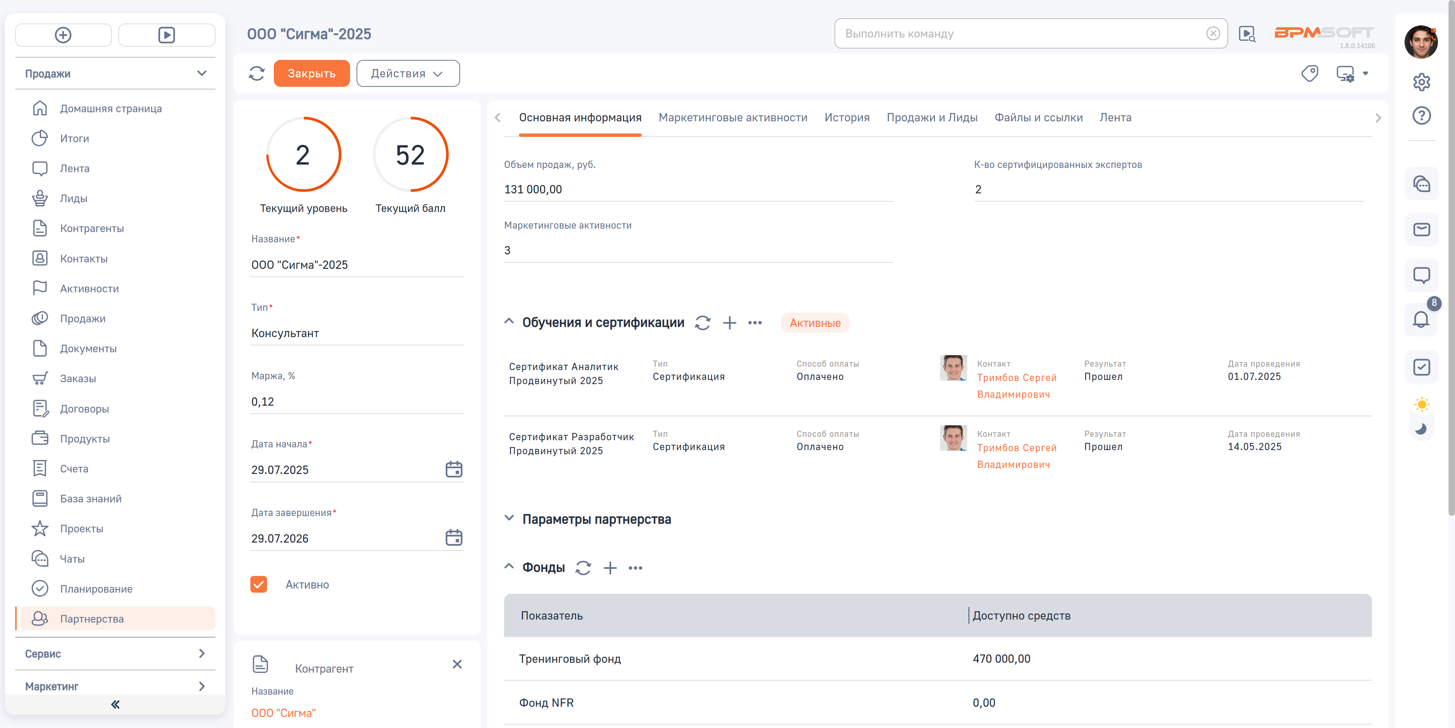
Task: Click the user profile avatar
Action: point(1420,42)
